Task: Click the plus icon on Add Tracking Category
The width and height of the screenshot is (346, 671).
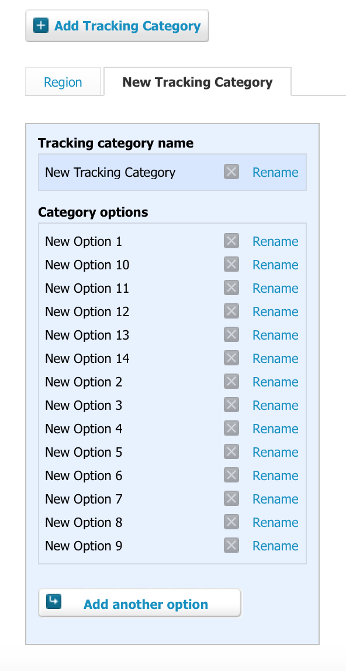Action: coord(40,26)
